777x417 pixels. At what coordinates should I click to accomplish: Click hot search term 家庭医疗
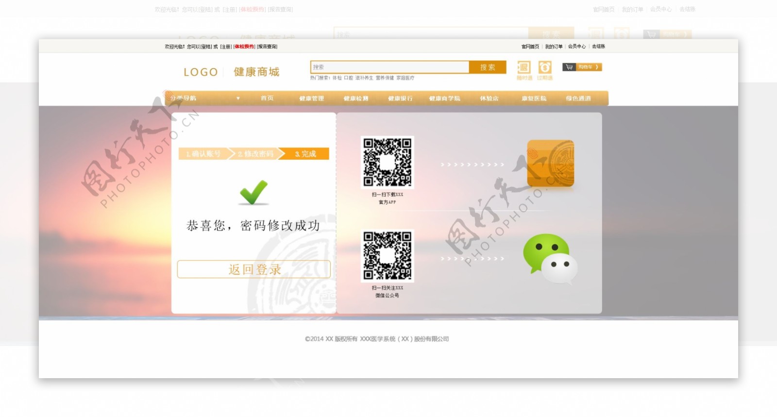[405, 78]
